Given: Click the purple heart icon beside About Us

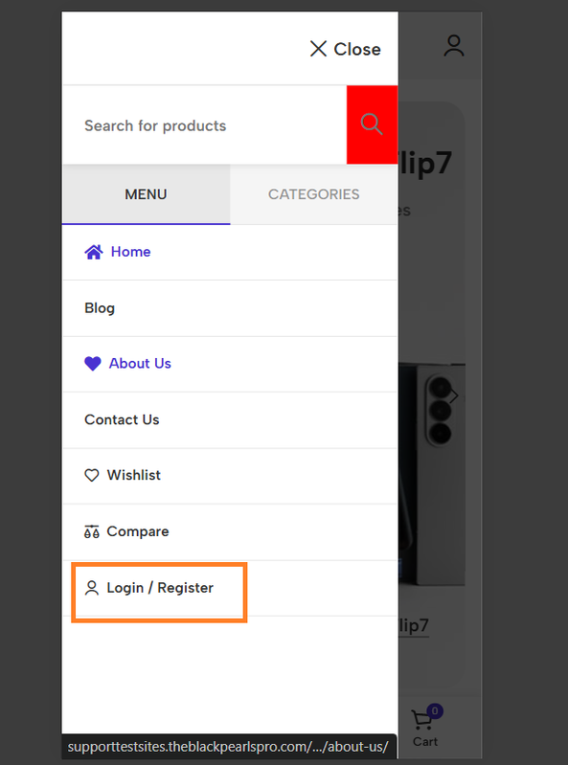Looking at the screenshot, I should [x=93, y=364].
